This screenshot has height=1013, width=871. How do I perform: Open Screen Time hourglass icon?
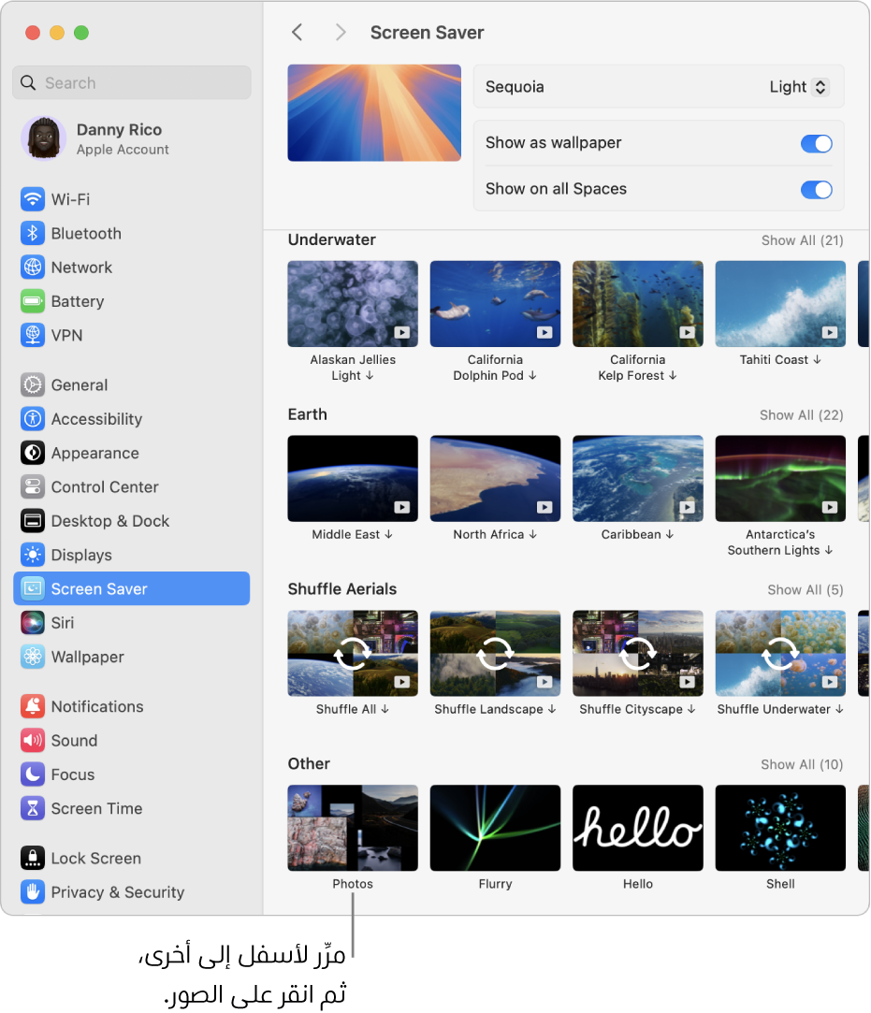(x=33, y=808)
